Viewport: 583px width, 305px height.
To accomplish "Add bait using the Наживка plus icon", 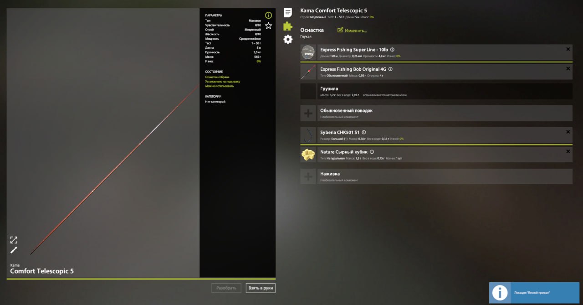I will pyautogui.click(x=308, y=176).
